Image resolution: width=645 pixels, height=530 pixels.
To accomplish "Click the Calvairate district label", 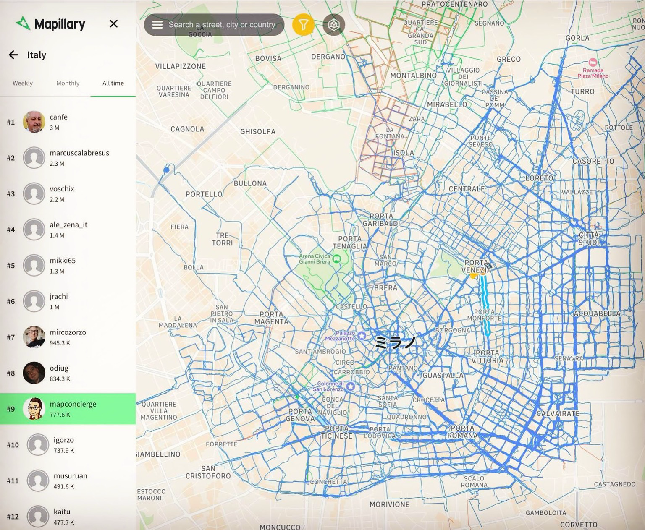I will [x=558, y=413].
